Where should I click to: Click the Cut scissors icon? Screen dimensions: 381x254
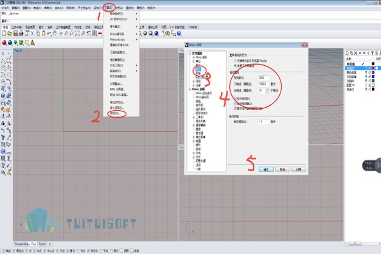32,33
